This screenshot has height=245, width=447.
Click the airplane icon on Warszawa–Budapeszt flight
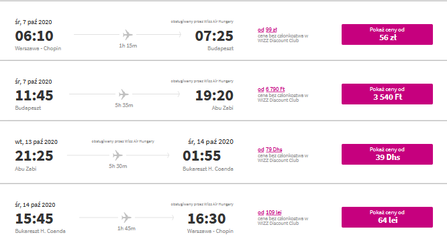128,35
